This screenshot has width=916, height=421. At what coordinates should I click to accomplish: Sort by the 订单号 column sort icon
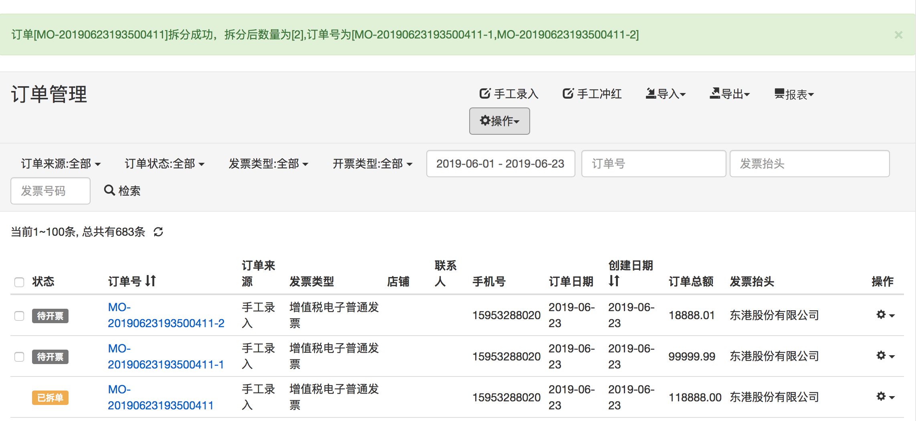(x=151, y=281)
